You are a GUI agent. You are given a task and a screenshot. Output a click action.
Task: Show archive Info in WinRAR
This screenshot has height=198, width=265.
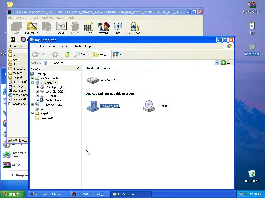(x=118, y=28)
